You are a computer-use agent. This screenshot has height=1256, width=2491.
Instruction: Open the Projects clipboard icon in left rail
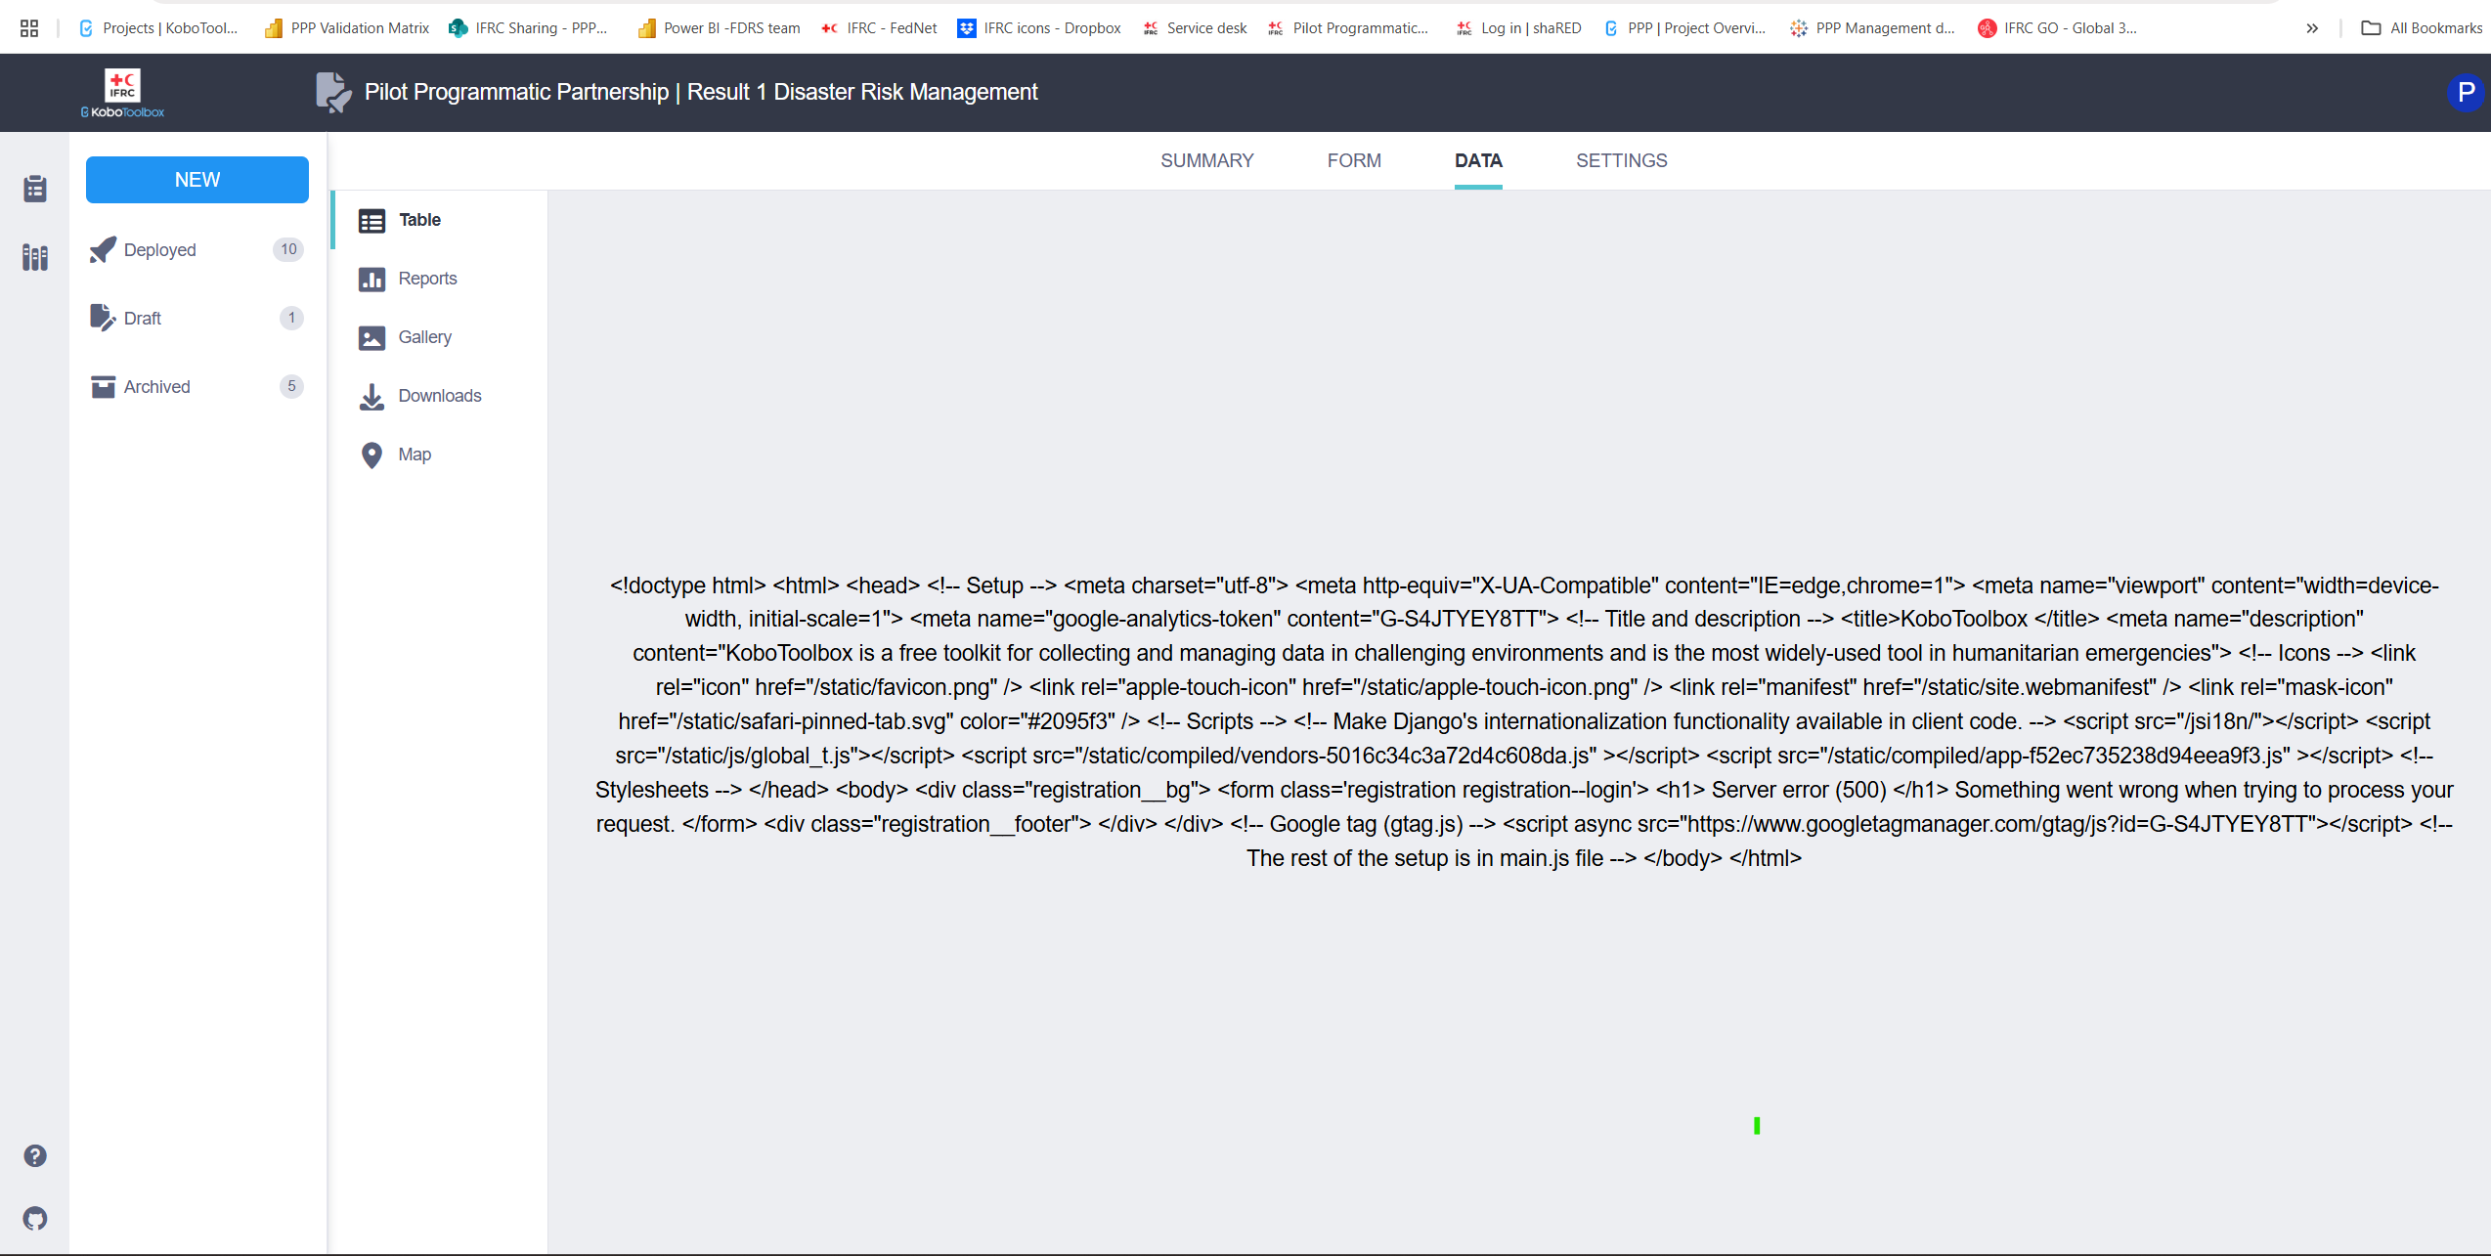35,189
